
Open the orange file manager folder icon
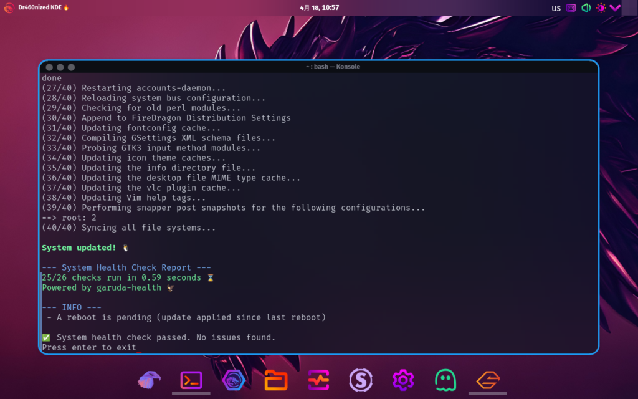coord(275,380)
